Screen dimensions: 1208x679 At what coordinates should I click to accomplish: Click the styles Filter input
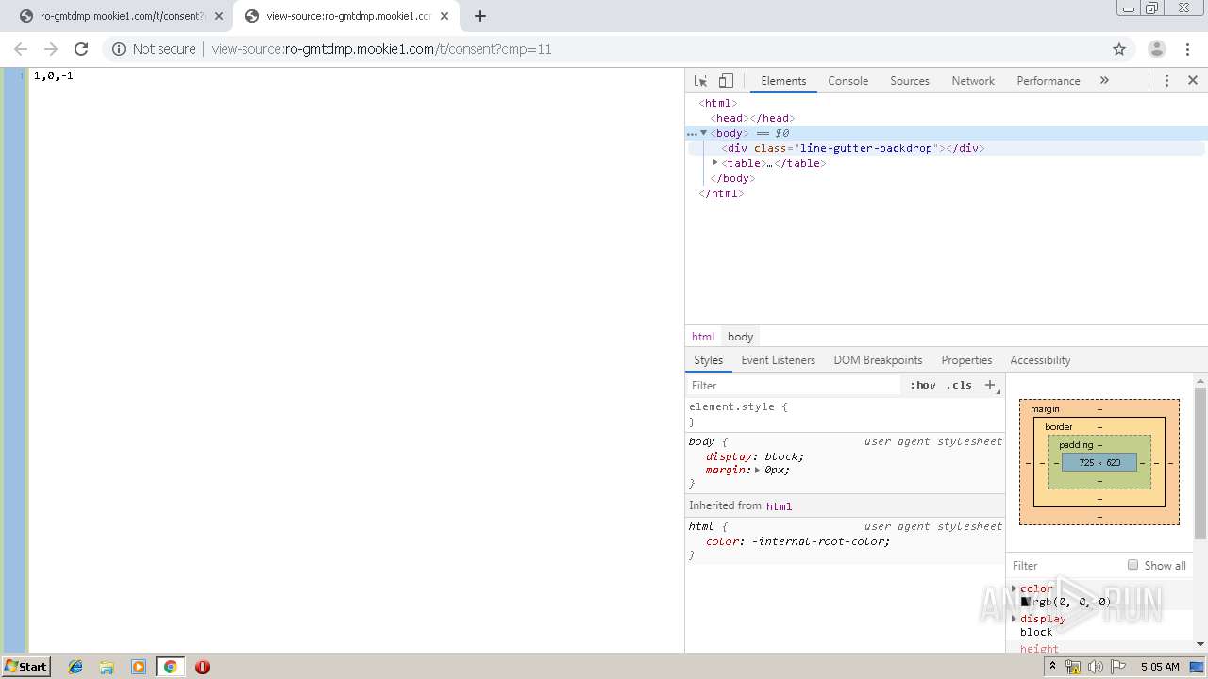[x=793, y=385]
